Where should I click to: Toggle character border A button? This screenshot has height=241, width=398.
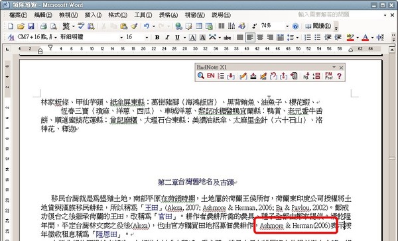click(192, 38)
